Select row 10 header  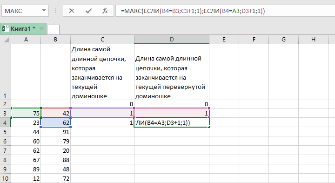[x=5, y=178]
